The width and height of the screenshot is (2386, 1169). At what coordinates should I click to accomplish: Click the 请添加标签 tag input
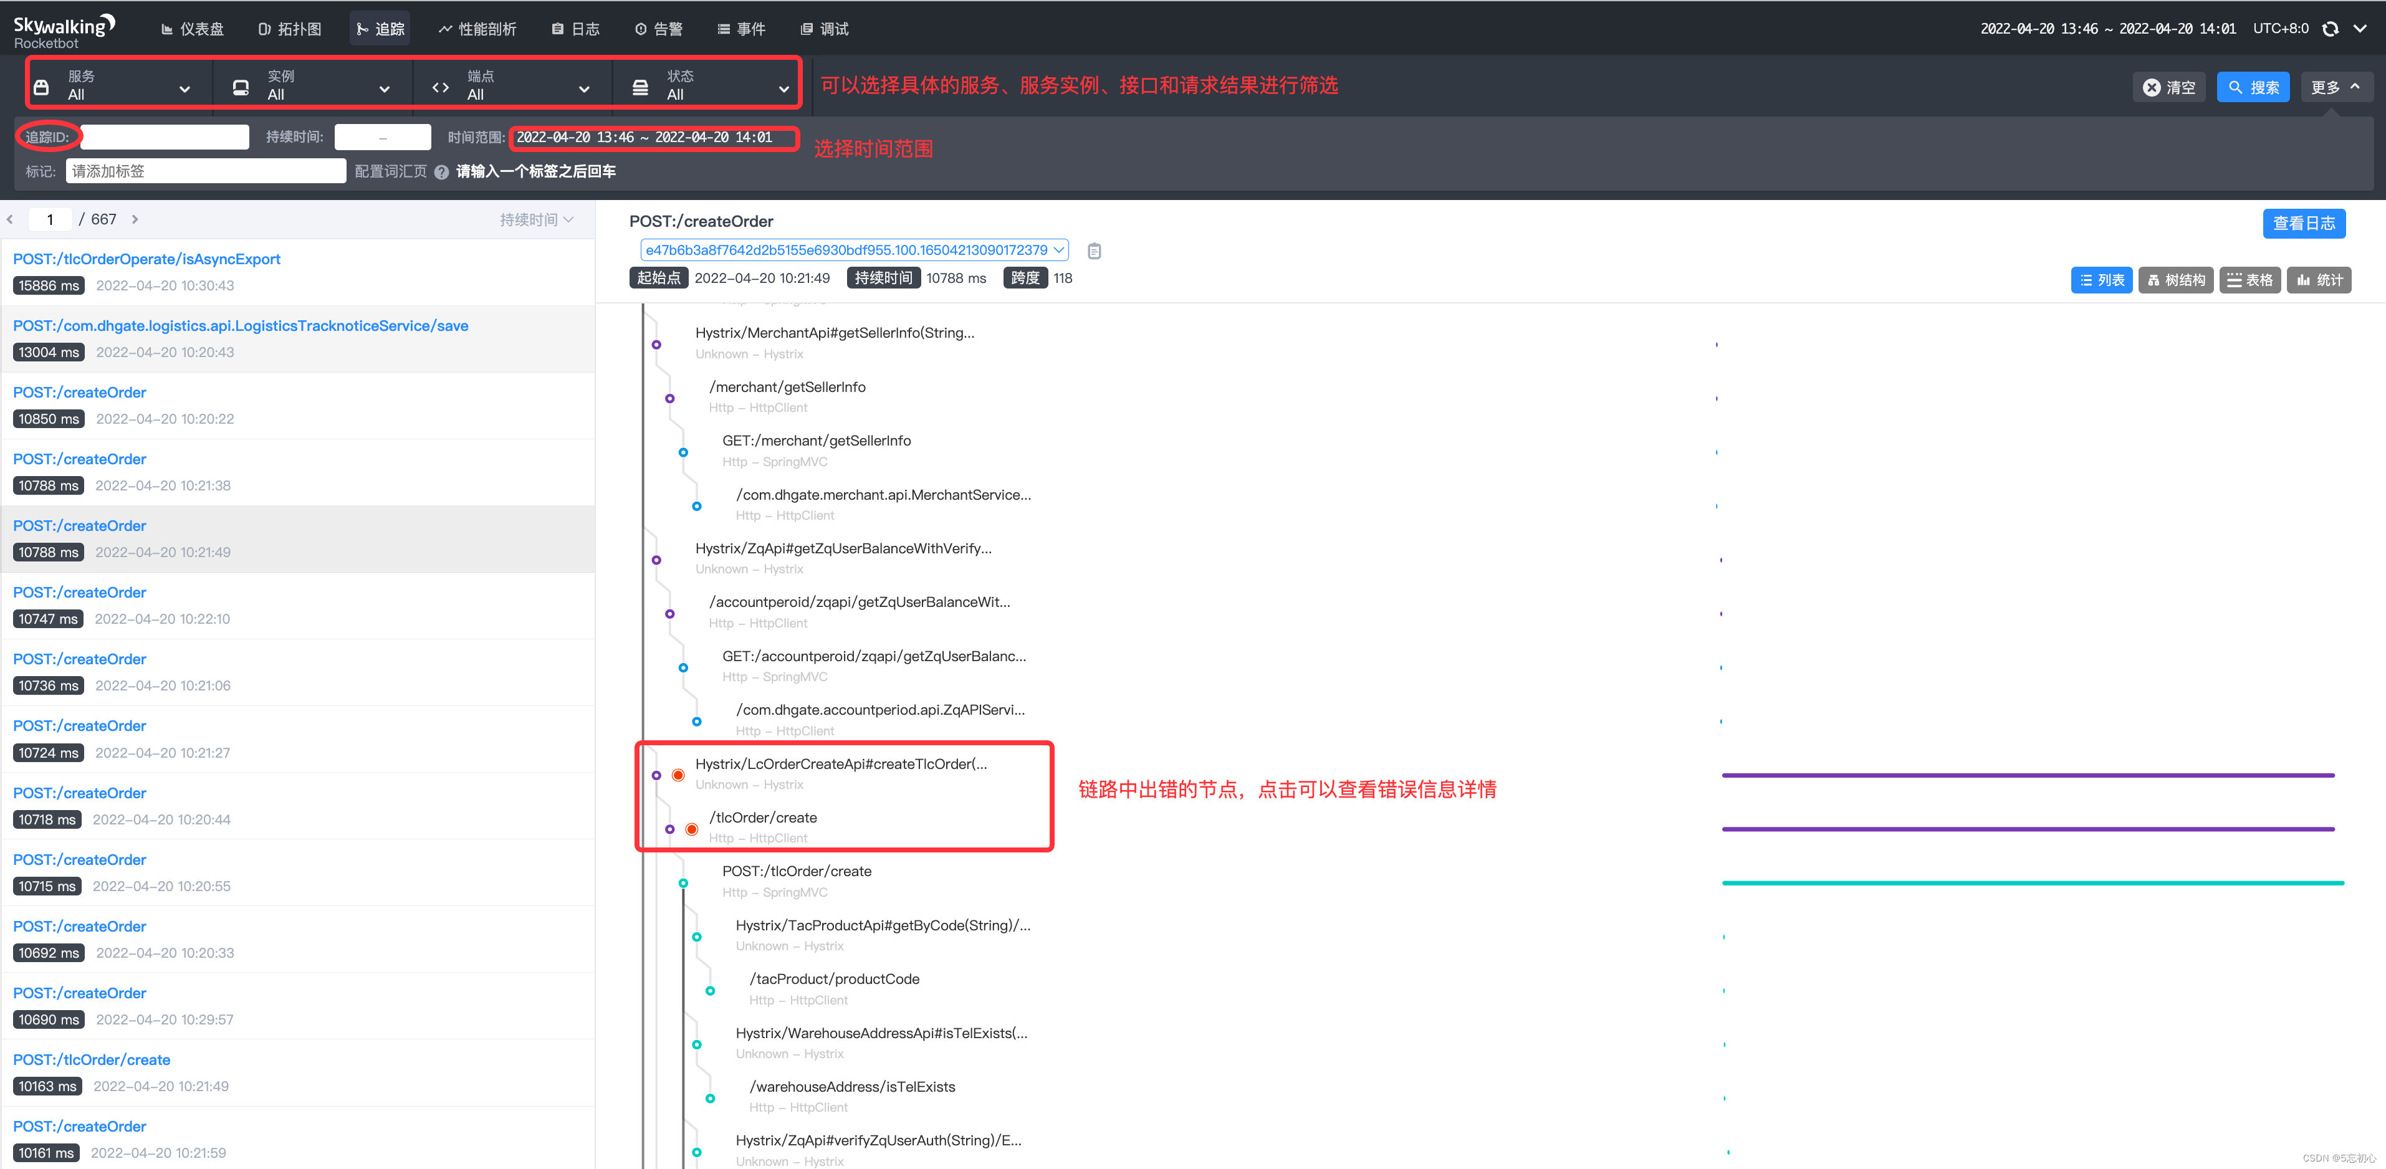pos(206,171)
